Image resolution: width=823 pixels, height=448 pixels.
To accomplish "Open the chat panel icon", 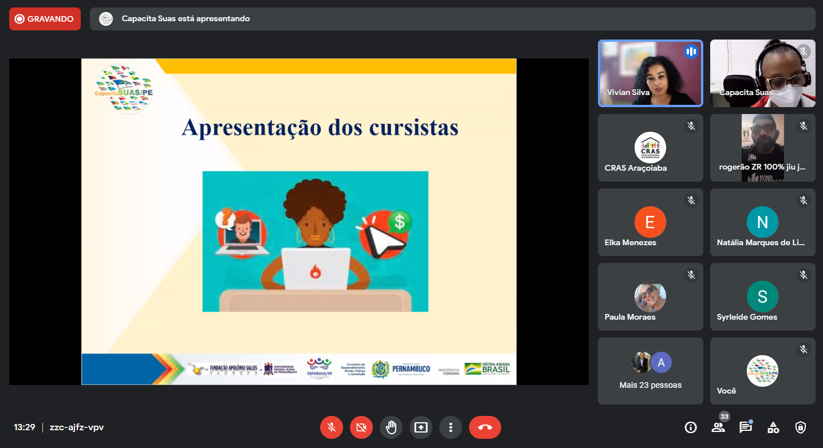I will point(745,427).
